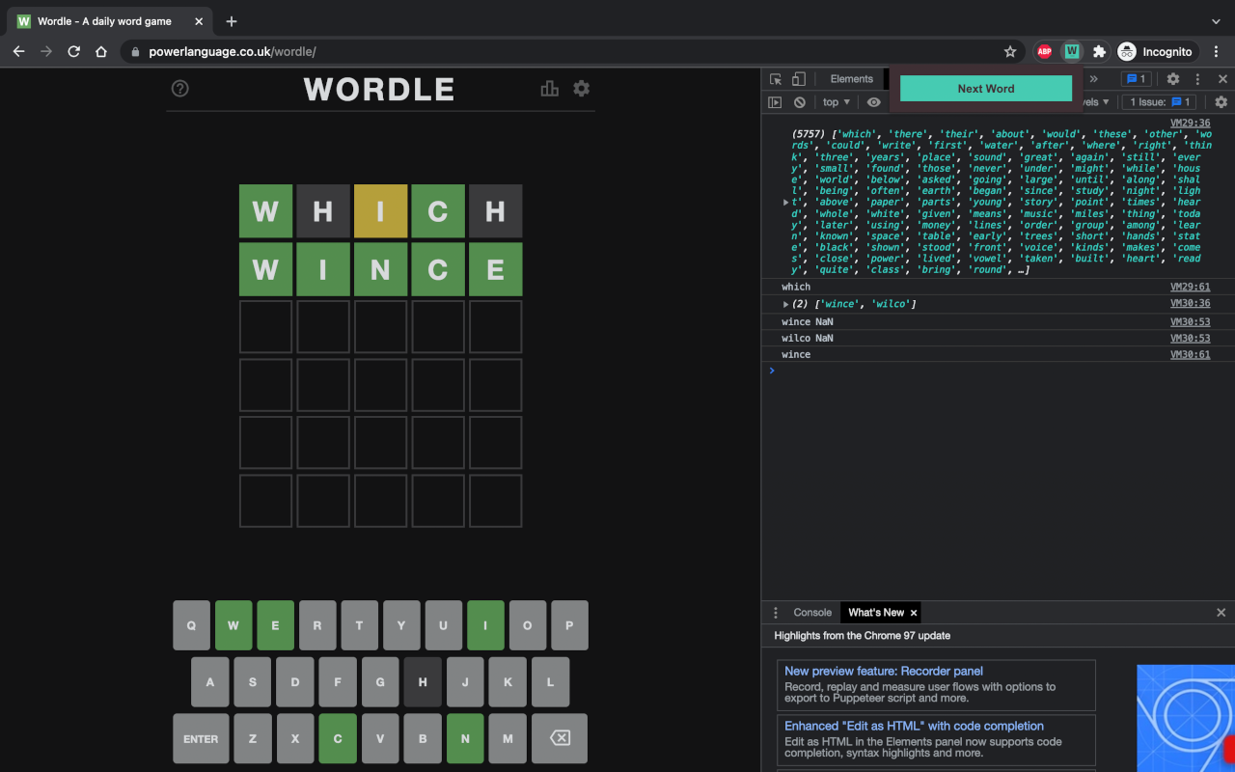Image resolution: width=1235 pixels, height=772 pixels.
Task: Create live expression with eye icon
Action: 873,102
